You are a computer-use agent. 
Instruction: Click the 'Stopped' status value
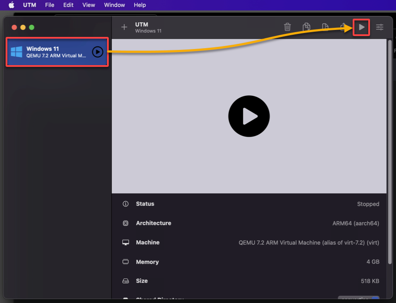point(368,204)
